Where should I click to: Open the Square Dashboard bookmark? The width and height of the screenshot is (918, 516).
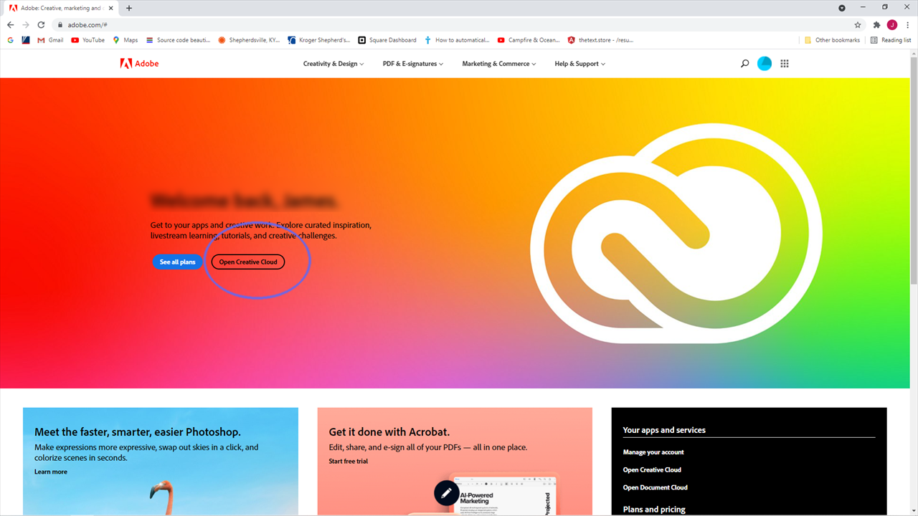tap(387, 40)
